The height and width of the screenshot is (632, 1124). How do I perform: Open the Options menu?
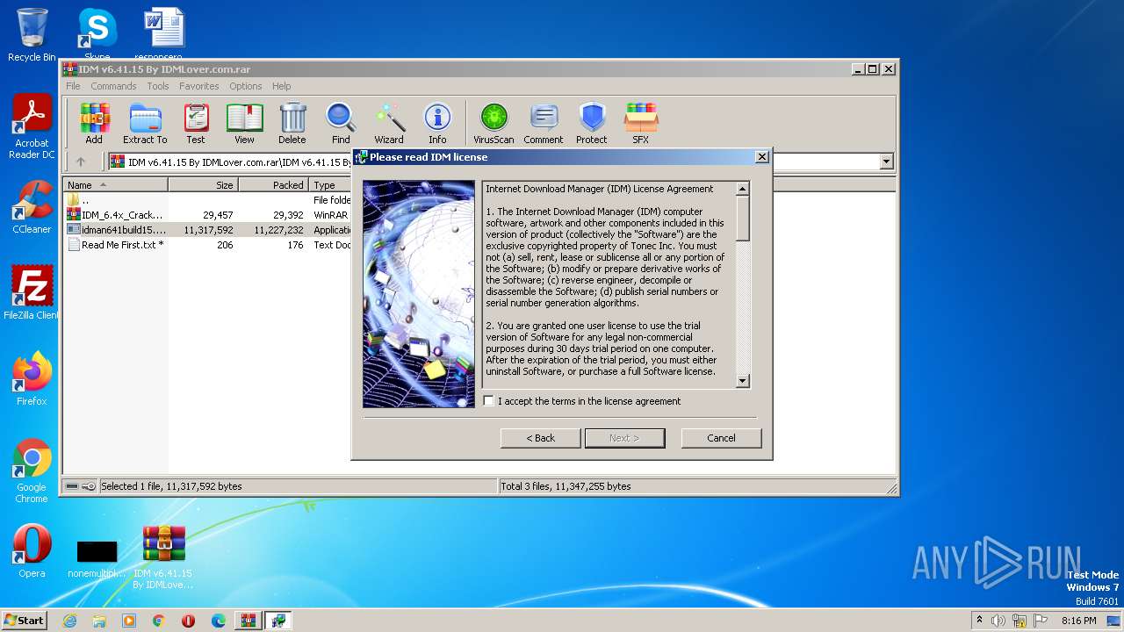click(246, 86)
